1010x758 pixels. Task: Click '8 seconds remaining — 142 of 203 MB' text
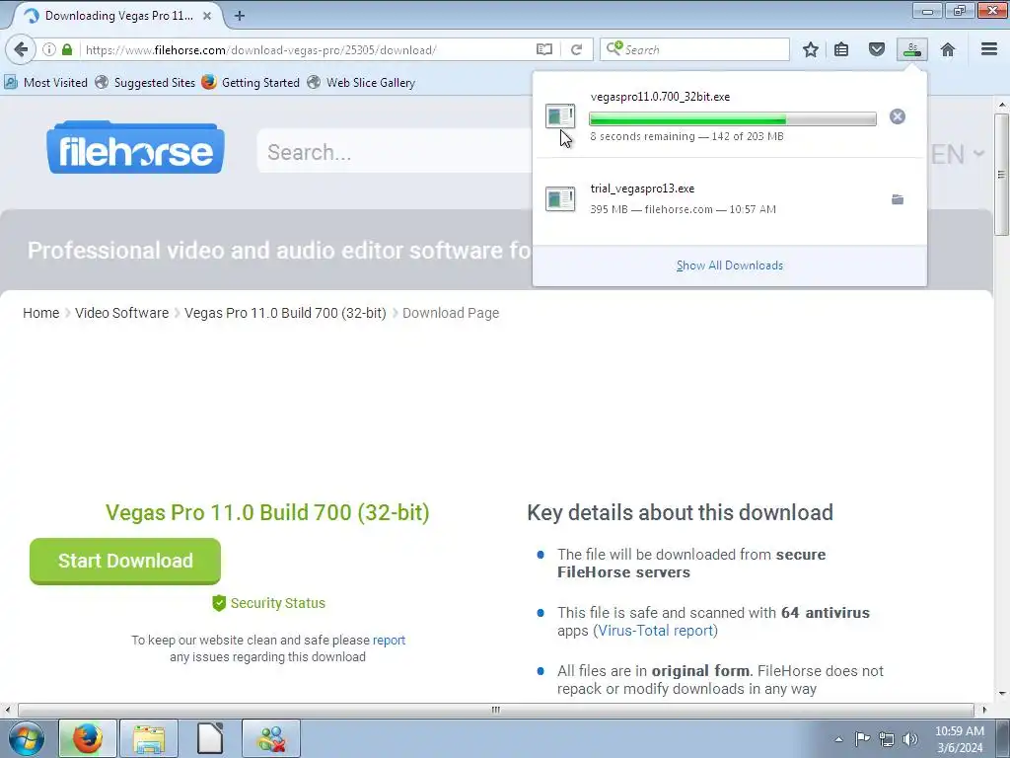click(686, 136)
